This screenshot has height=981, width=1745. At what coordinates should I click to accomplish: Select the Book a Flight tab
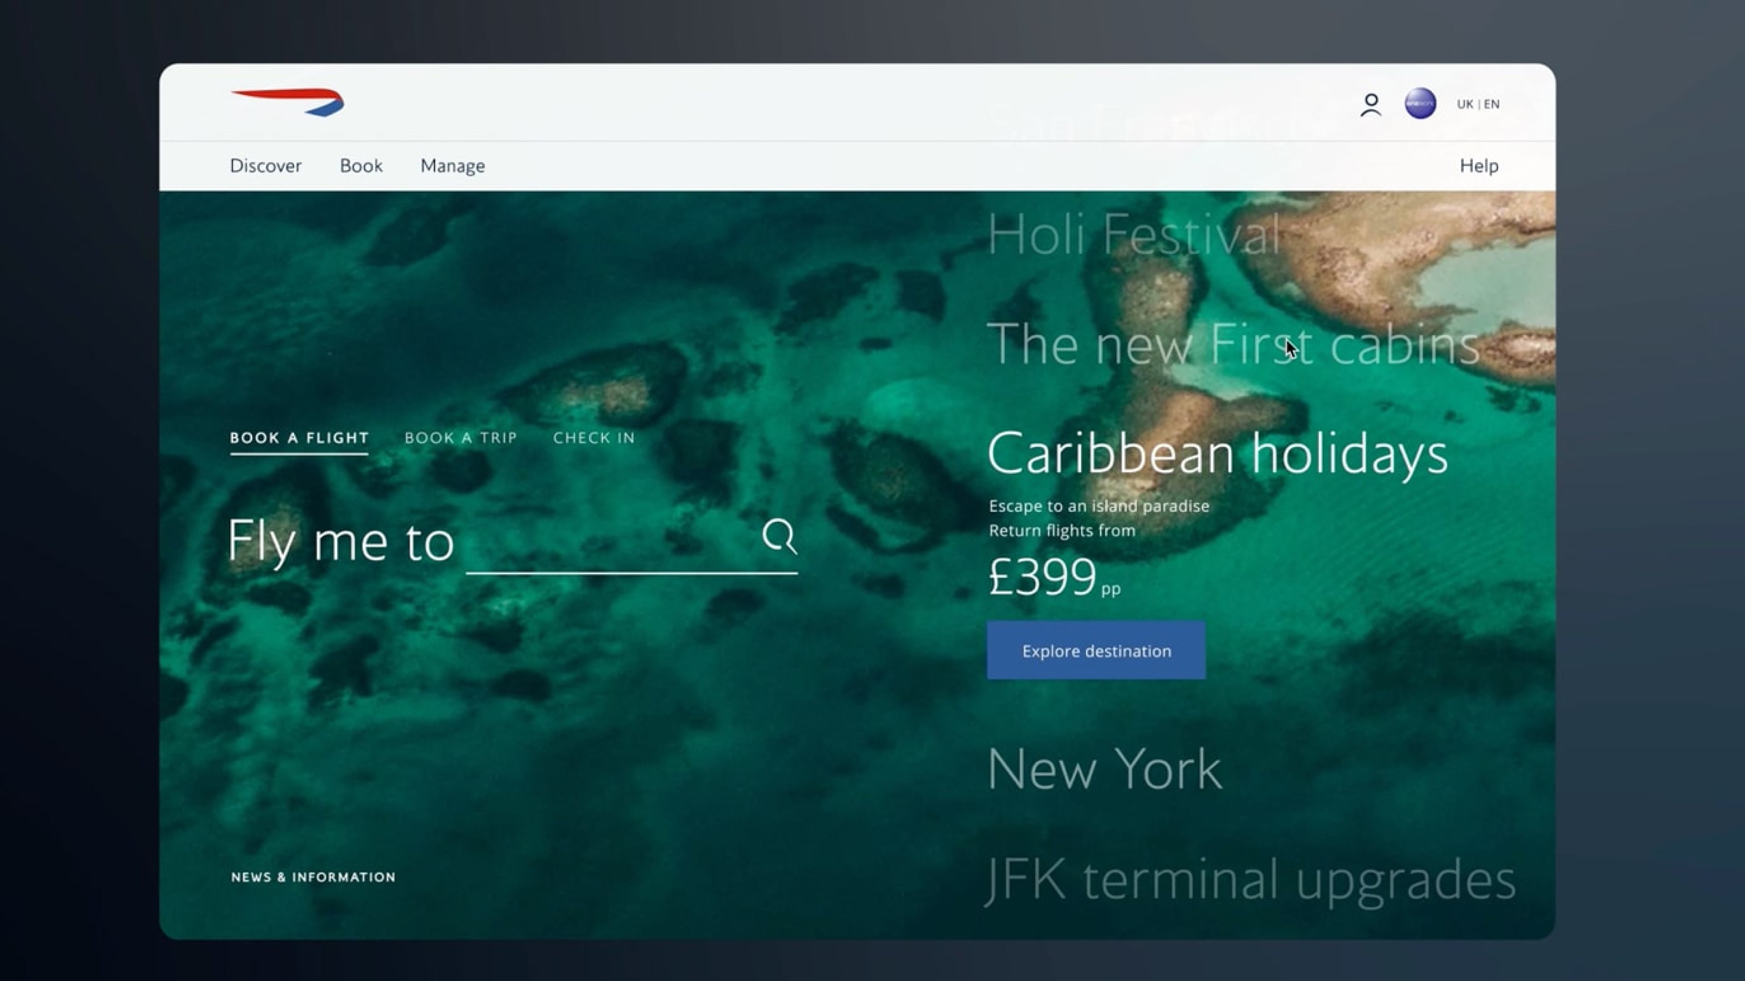tap(299, 438)
